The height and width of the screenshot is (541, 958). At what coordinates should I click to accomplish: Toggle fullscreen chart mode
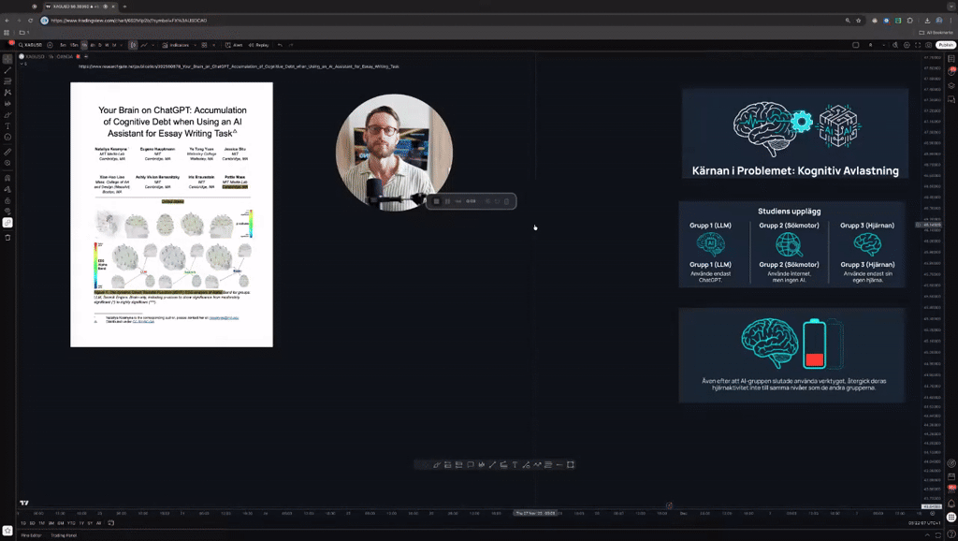click(x=917, y=45)
